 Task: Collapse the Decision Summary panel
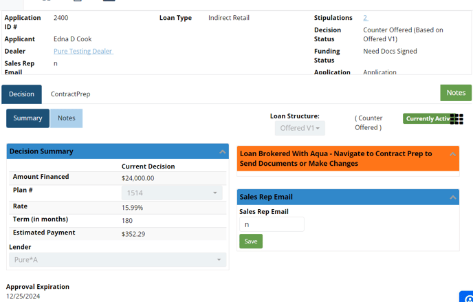[x=222, y=151]
